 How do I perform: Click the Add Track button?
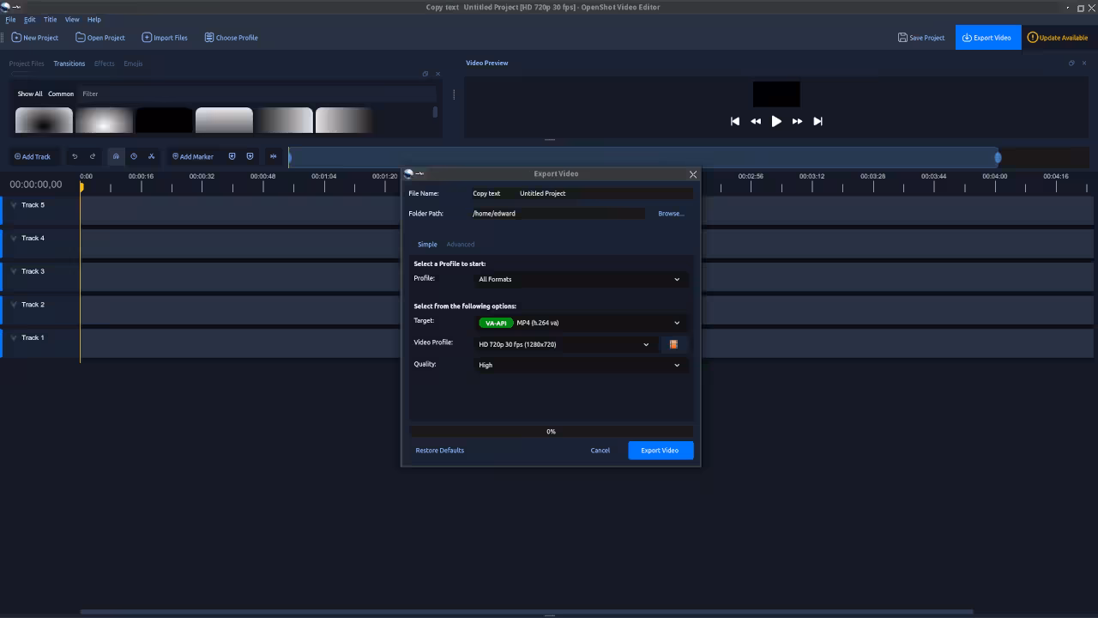click(x=33, y=156)
